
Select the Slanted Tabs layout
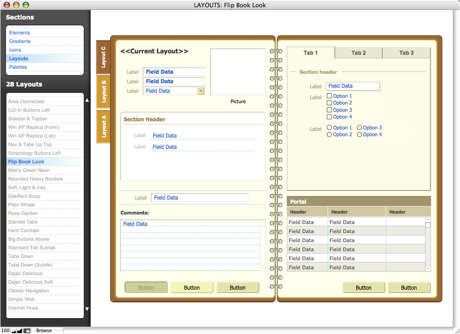(45, 222)
